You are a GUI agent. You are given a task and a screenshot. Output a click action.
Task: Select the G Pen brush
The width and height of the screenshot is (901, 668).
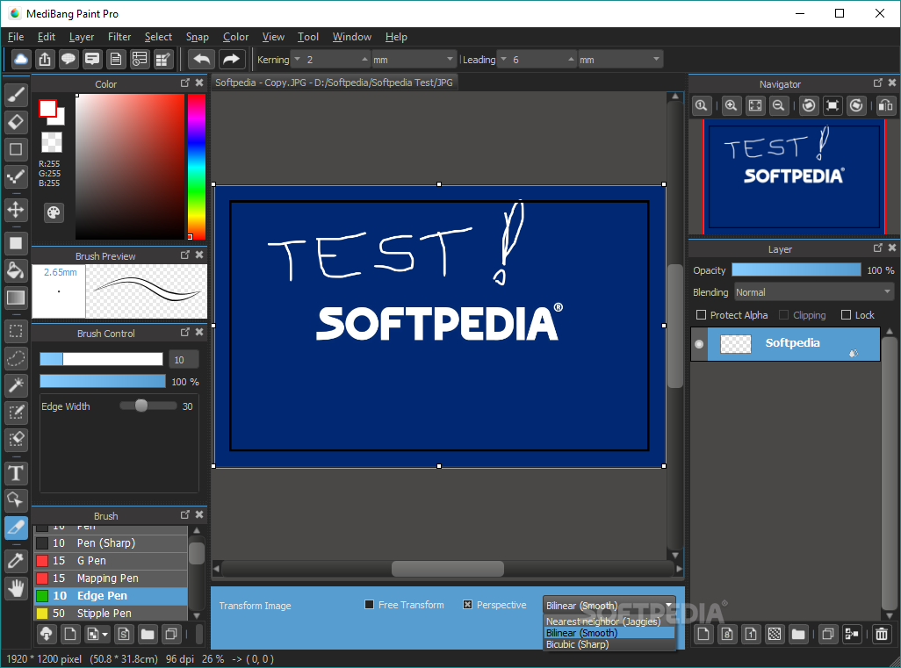pos(111,561)
